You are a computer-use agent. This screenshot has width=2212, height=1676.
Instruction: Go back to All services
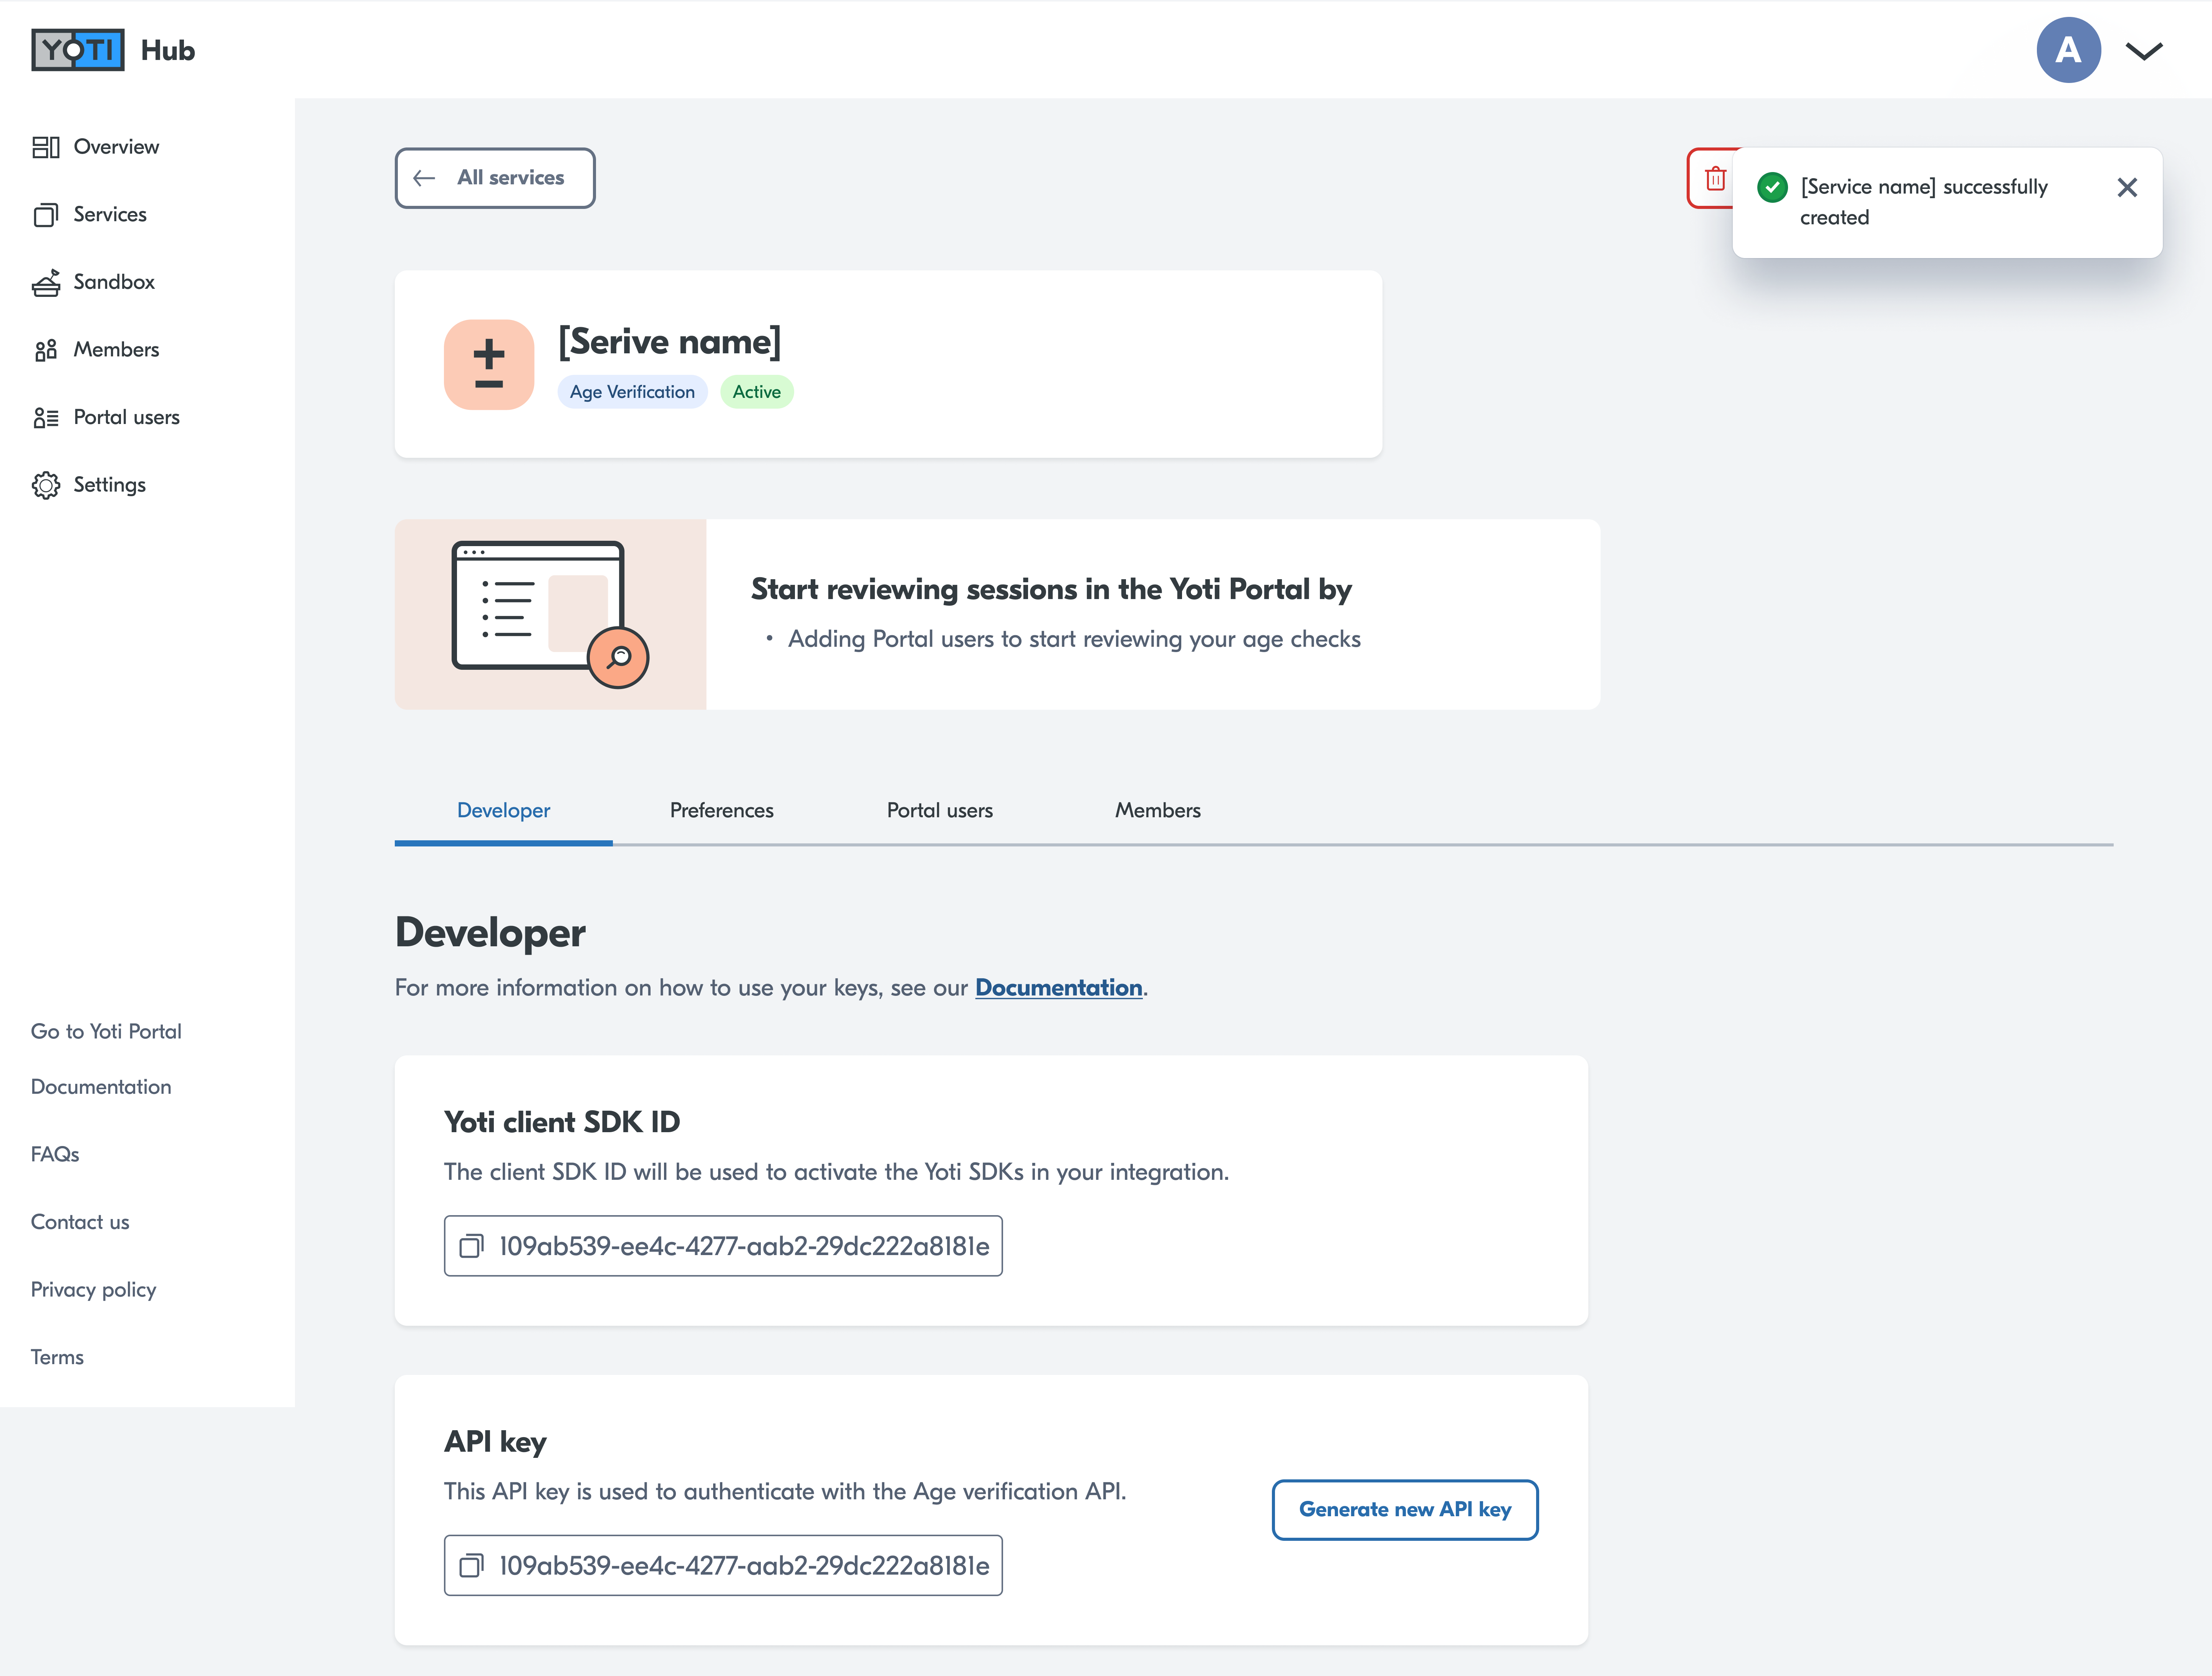495,178
